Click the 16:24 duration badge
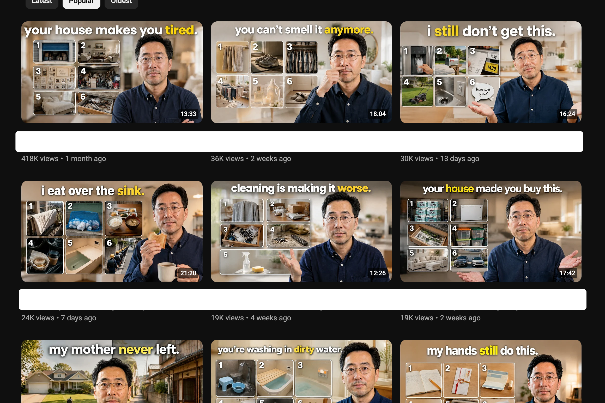Image resolution: width=605 pixels, height=403 pixels. (x=567, y=114)
